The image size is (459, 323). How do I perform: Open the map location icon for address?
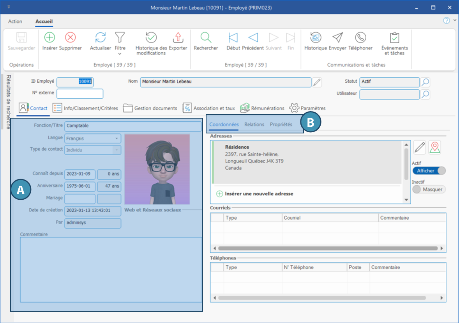click(x=434, y=147)
